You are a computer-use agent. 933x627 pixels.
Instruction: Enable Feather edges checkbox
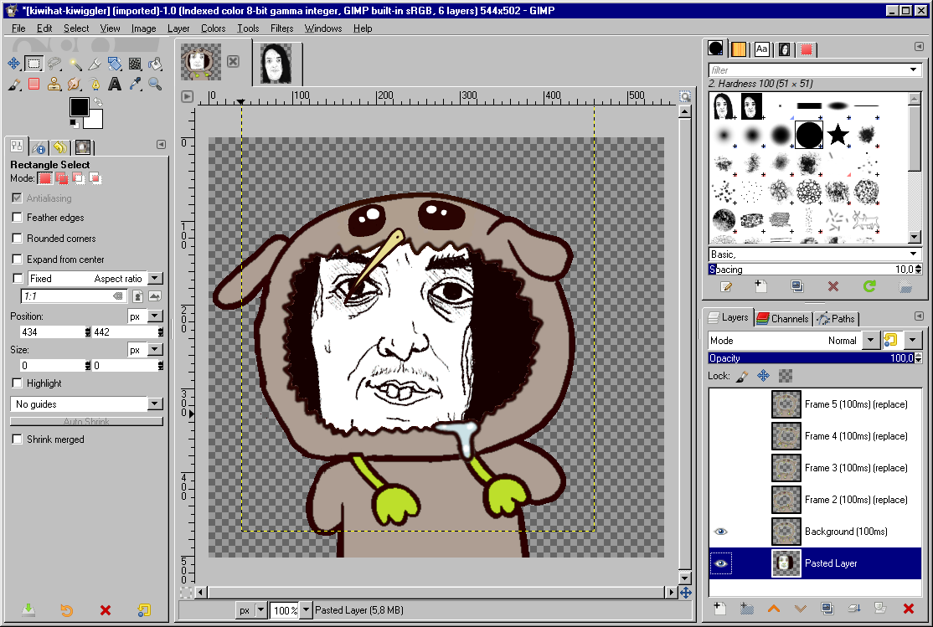[18, 218]
